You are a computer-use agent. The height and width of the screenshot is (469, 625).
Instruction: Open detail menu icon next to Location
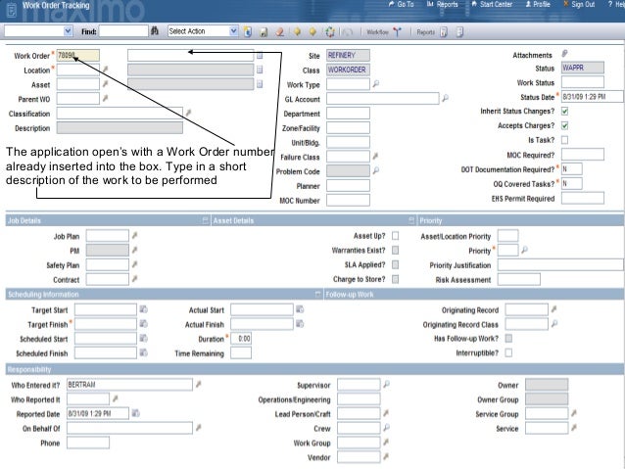[105, 70]
